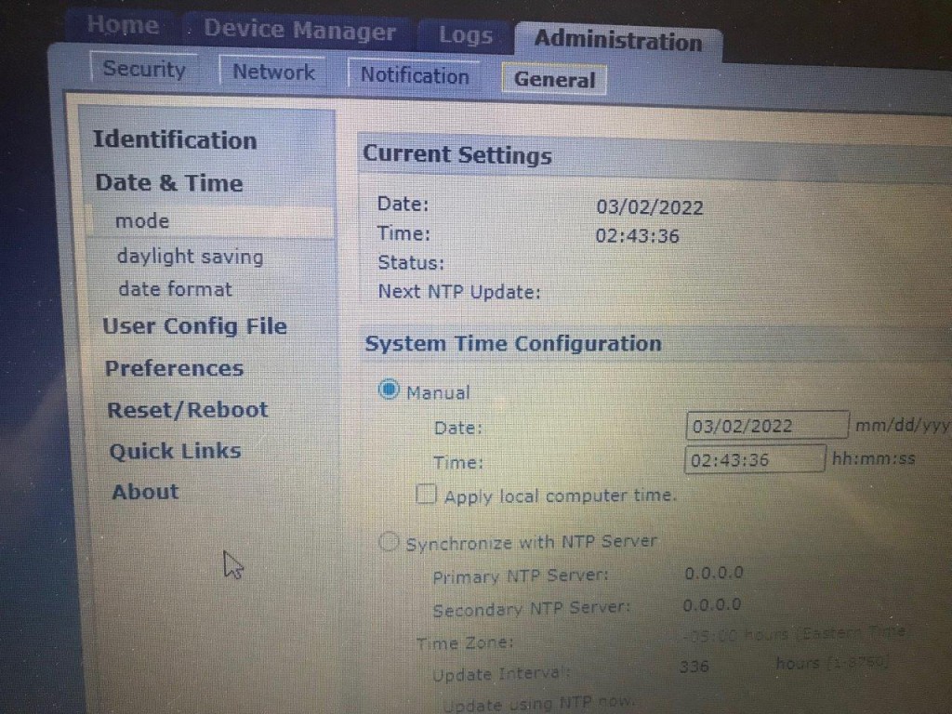Open Reset/Reboot page
The height and width of the screenshot is (714, 952).
(187, 410)
